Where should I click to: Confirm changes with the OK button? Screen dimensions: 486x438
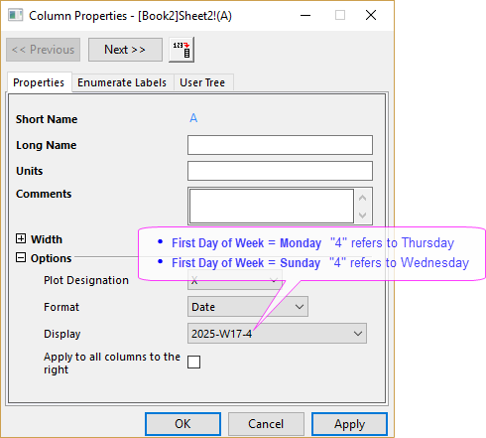(182, 424)
